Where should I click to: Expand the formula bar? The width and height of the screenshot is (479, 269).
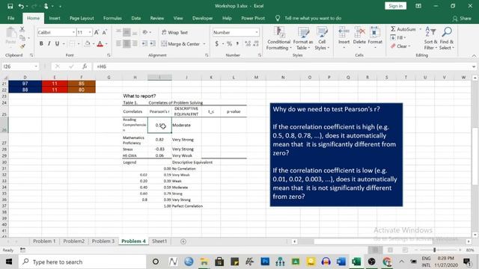[474, 67]
